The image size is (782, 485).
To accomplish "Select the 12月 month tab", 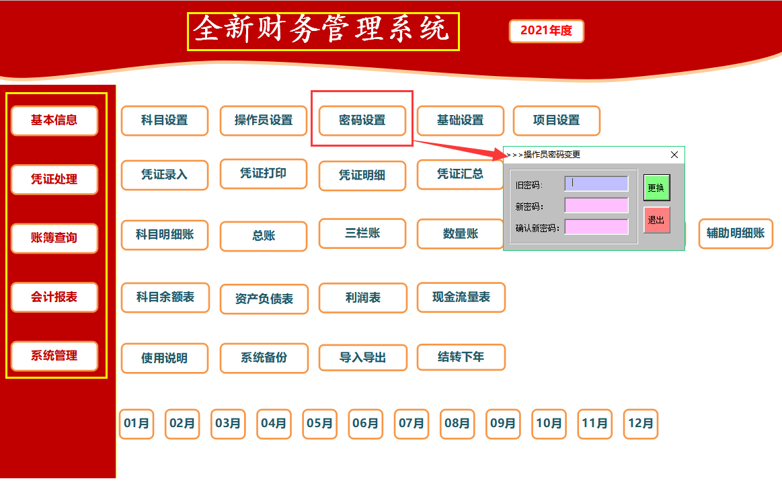I will (640, 424).
